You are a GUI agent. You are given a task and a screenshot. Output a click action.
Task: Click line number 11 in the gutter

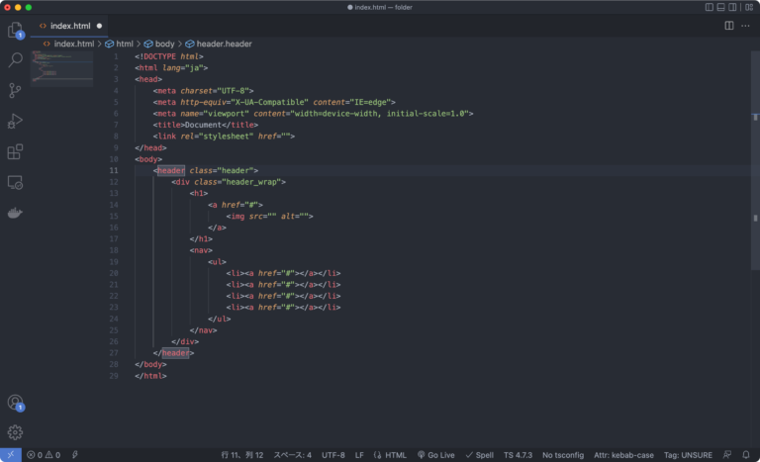114,170
